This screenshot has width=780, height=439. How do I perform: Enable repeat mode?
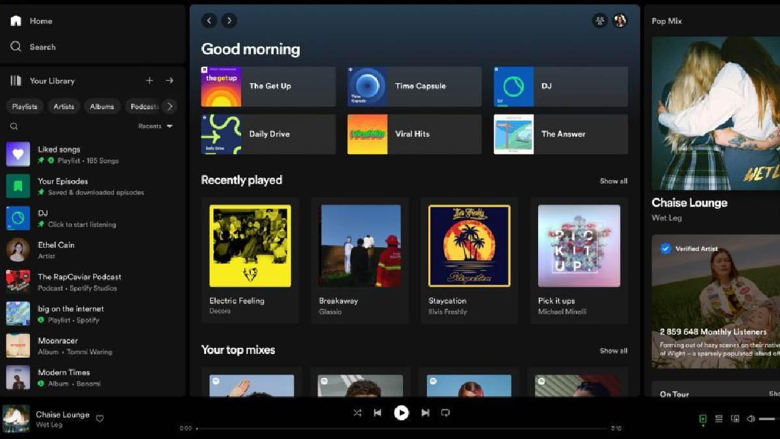coord(445,412)
